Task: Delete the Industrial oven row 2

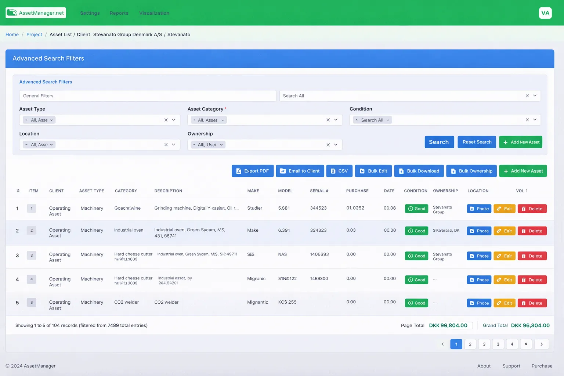Action: click(x=532, y=231)
